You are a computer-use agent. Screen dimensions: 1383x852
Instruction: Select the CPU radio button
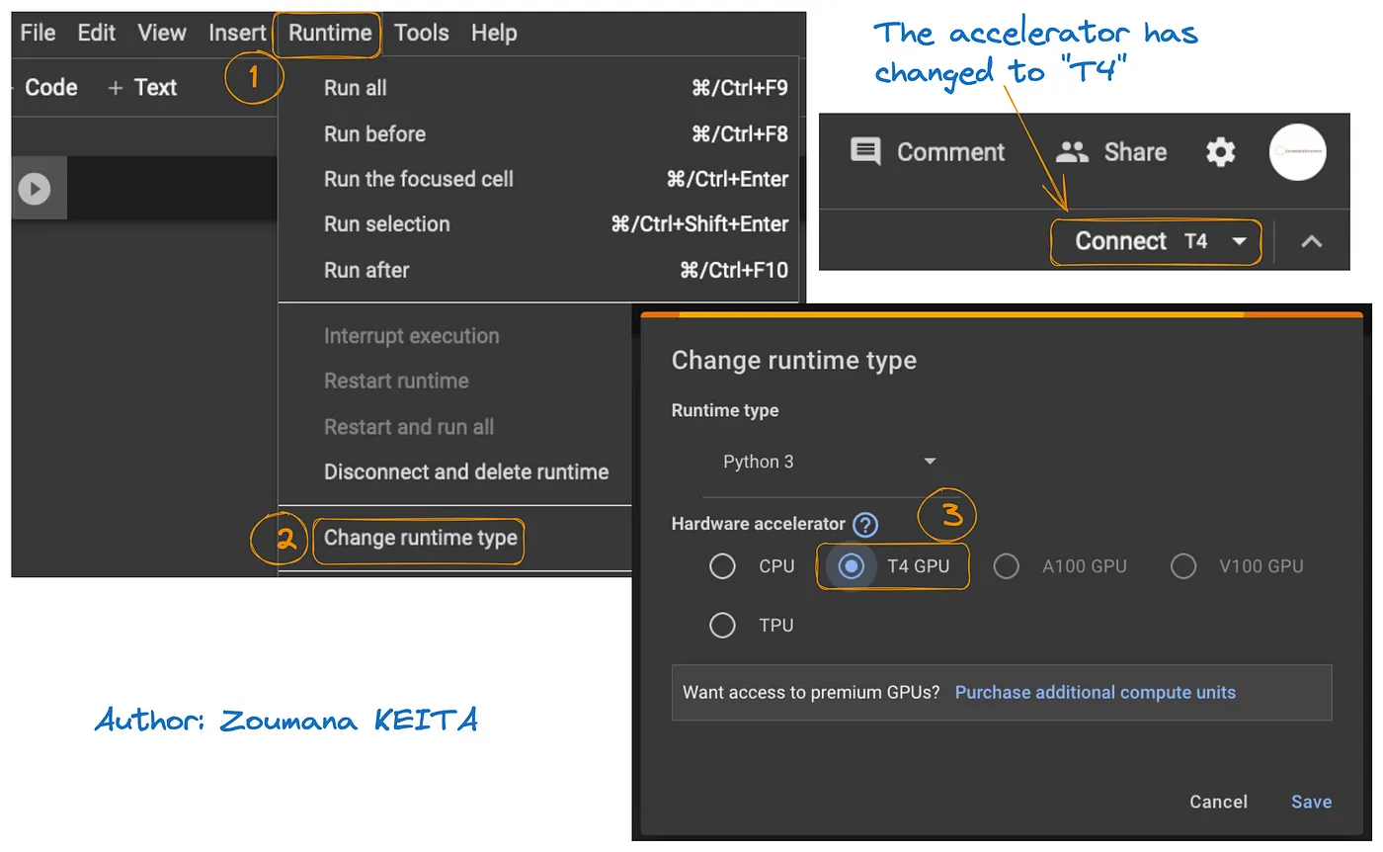click(x=722, y=566)
